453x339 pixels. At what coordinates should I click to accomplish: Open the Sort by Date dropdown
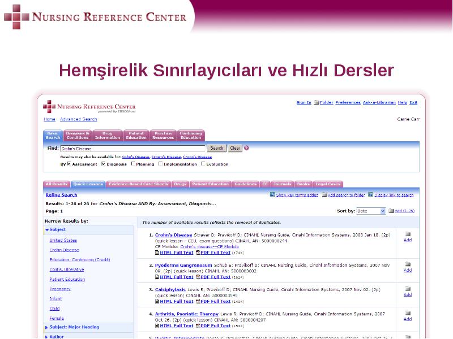pos(371,211)
